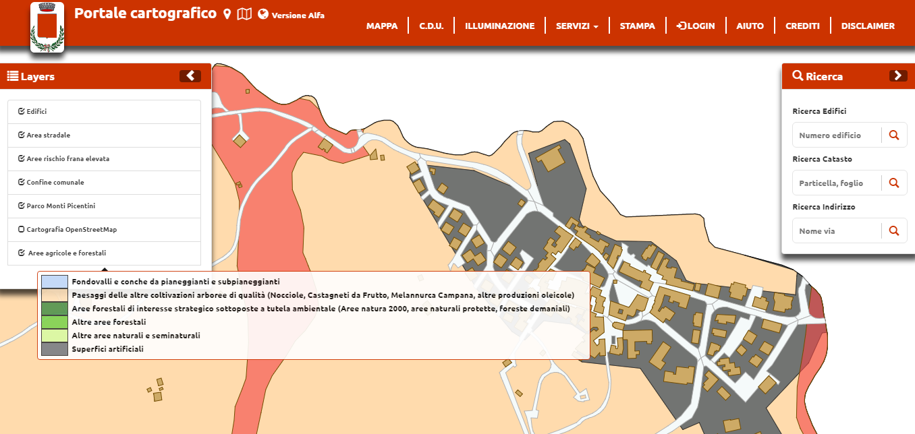Open the C.D.U. menu item
This screenshot has width=915, height=434.
pos(431,26)
